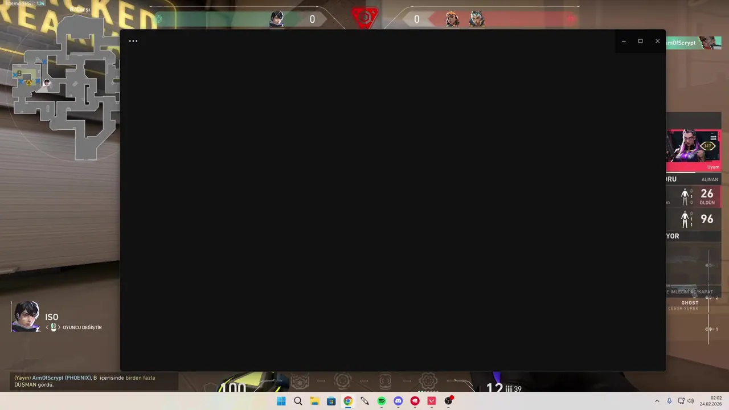
Task: Open Spotify from the taskbar
Action: [382, 401]
